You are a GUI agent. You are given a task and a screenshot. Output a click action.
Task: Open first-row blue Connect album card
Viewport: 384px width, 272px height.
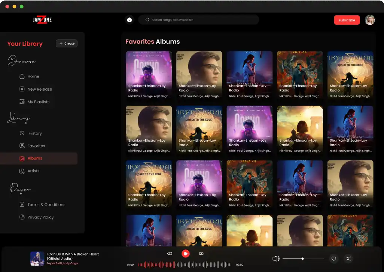[249, 75]
